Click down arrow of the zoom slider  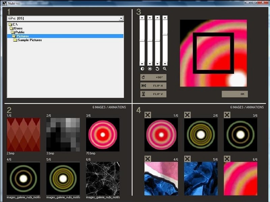pyautogui.click(x=165, y=64)
